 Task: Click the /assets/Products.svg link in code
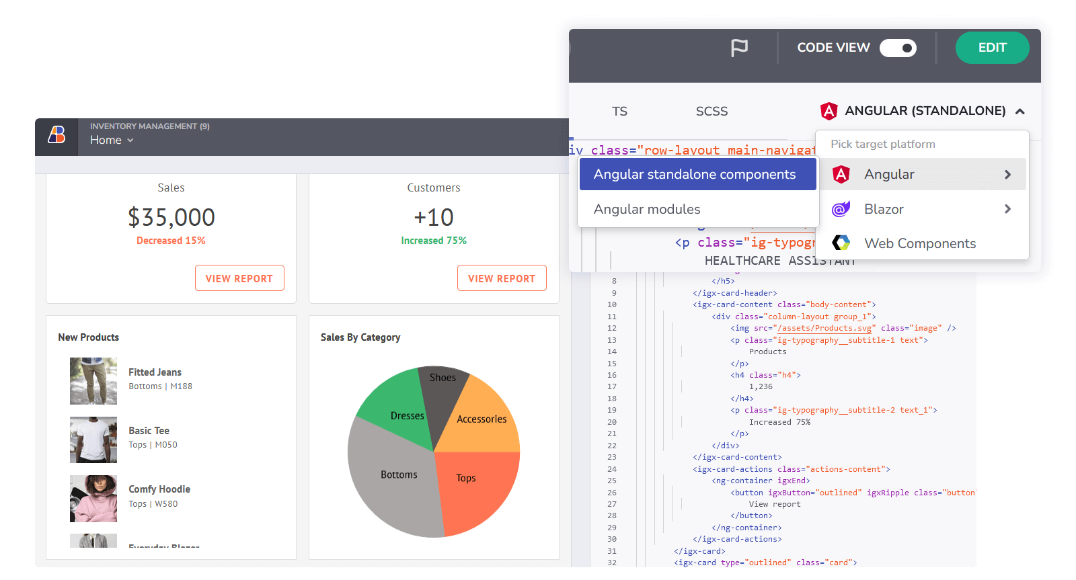[x=826, y=328]
